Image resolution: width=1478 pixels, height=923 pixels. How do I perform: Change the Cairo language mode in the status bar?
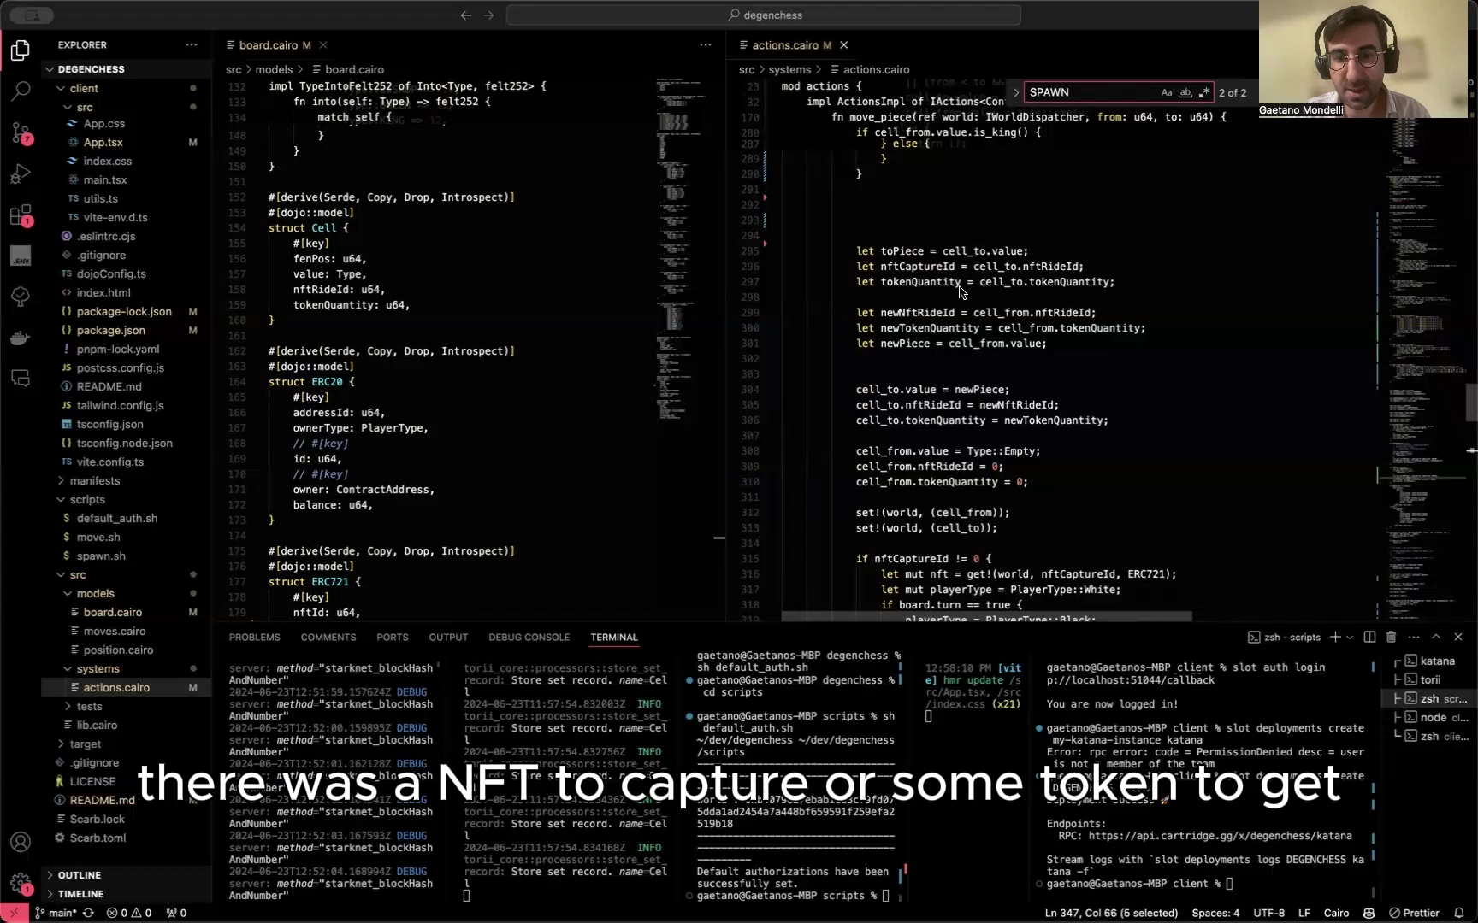[x=1336, y=913]
